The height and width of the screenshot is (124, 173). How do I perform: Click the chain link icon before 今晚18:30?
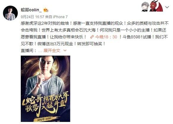coord(92,37)
